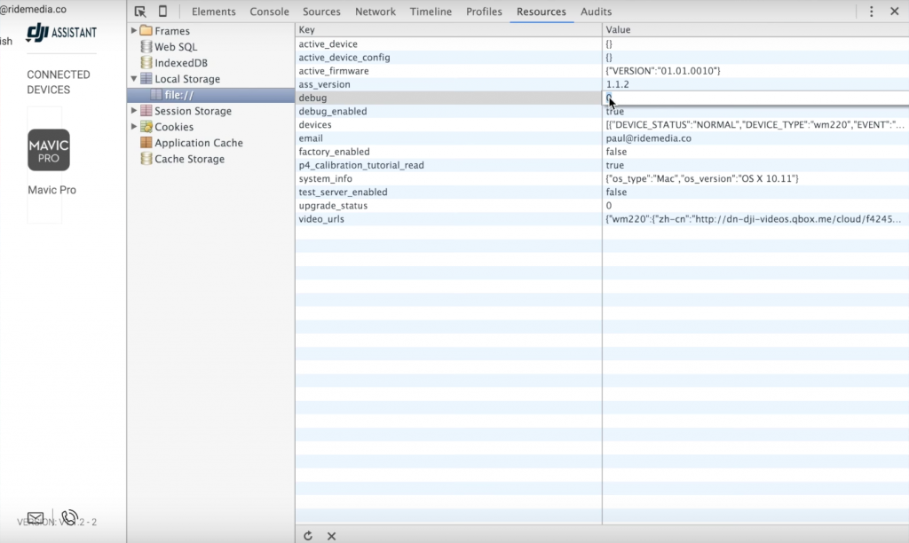Click the debug value input field
909x543 pixels.
[755, 98]
